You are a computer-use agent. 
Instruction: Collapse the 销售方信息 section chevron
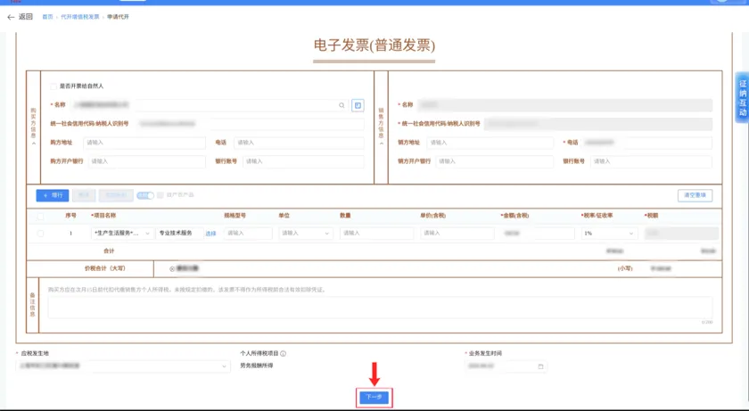381,144
